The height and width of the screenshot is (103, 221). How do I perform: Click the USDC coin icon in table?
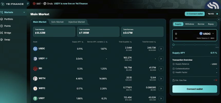35,49
